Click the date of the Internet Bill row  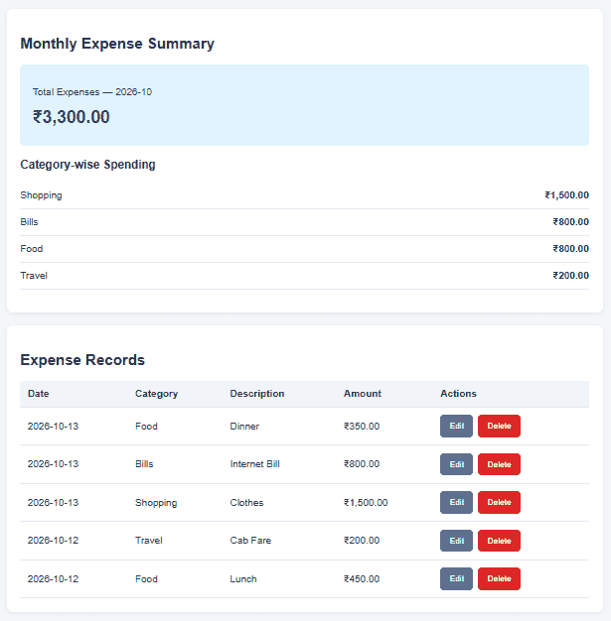(x=53, y=464)
